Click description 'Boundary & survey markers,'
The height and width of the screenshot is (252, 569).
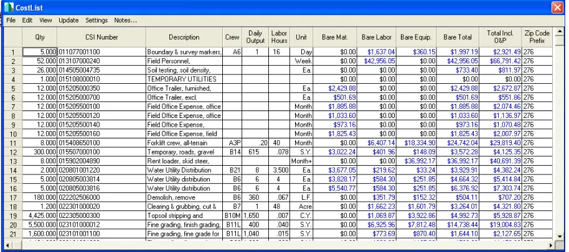coord(184,52)
